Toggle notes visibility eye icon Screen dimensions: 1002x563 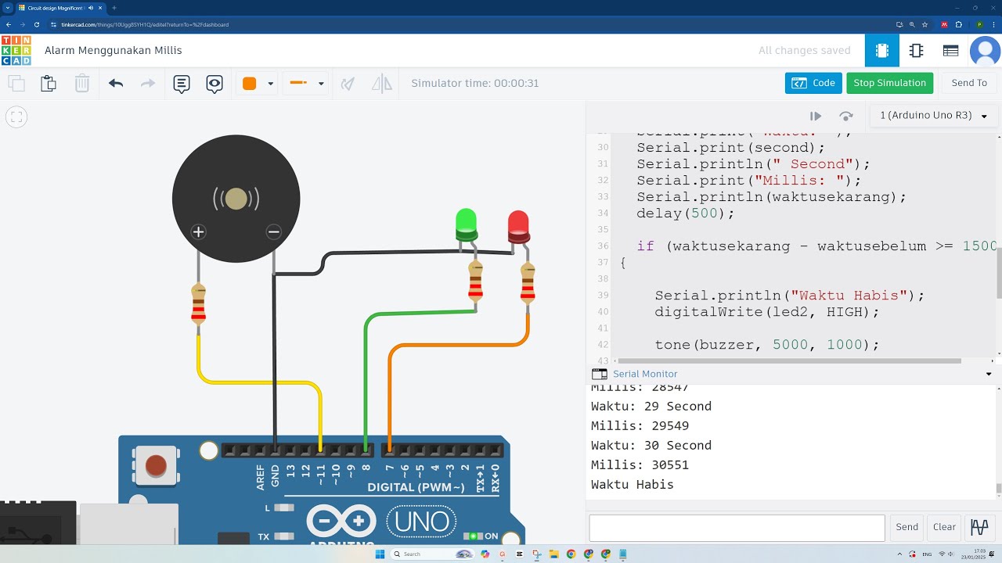tap(214, 84)
